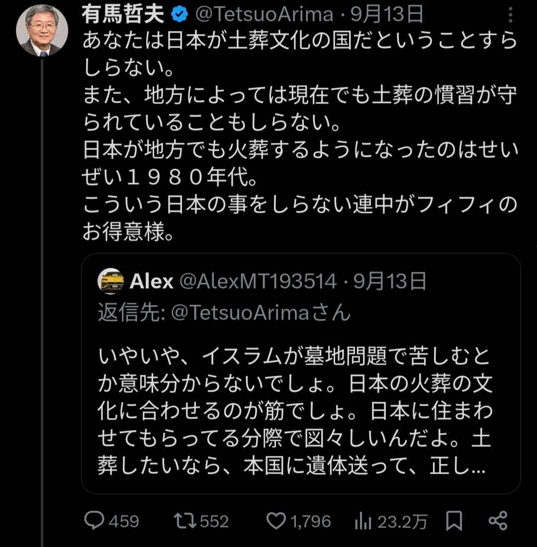Tap the share icon below the post

(498, 521)
